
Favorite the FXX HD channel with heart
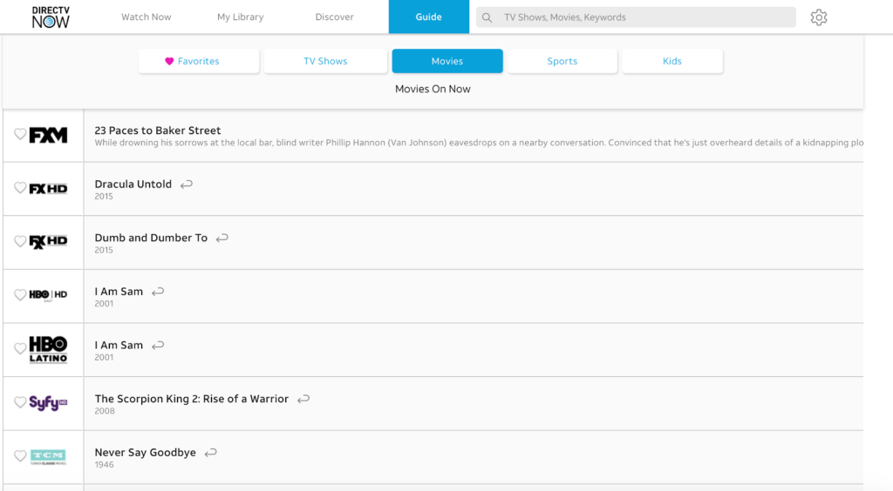[20, 241]
